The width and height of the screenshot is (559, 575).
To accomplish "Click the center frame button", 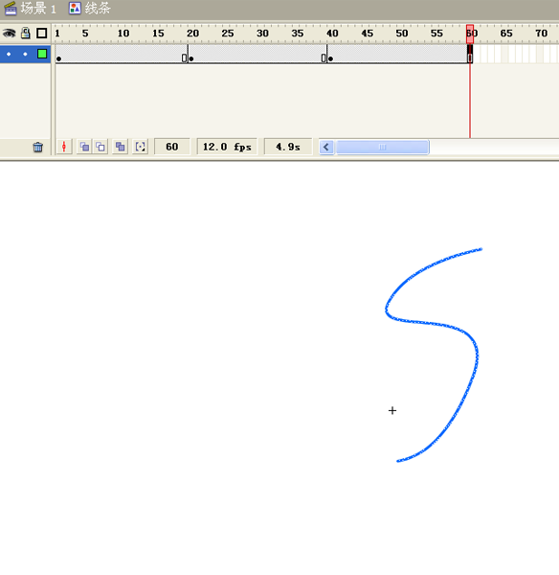I will pos(64,147).
